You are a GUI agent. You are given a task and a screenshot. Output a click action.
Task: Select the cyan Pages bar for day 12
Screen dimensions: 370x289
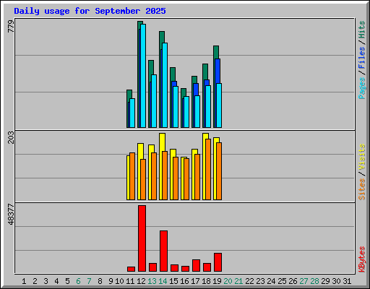143,76
